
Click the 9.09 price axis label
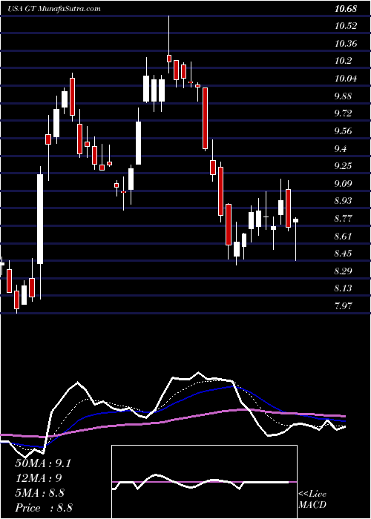(344, 183)
